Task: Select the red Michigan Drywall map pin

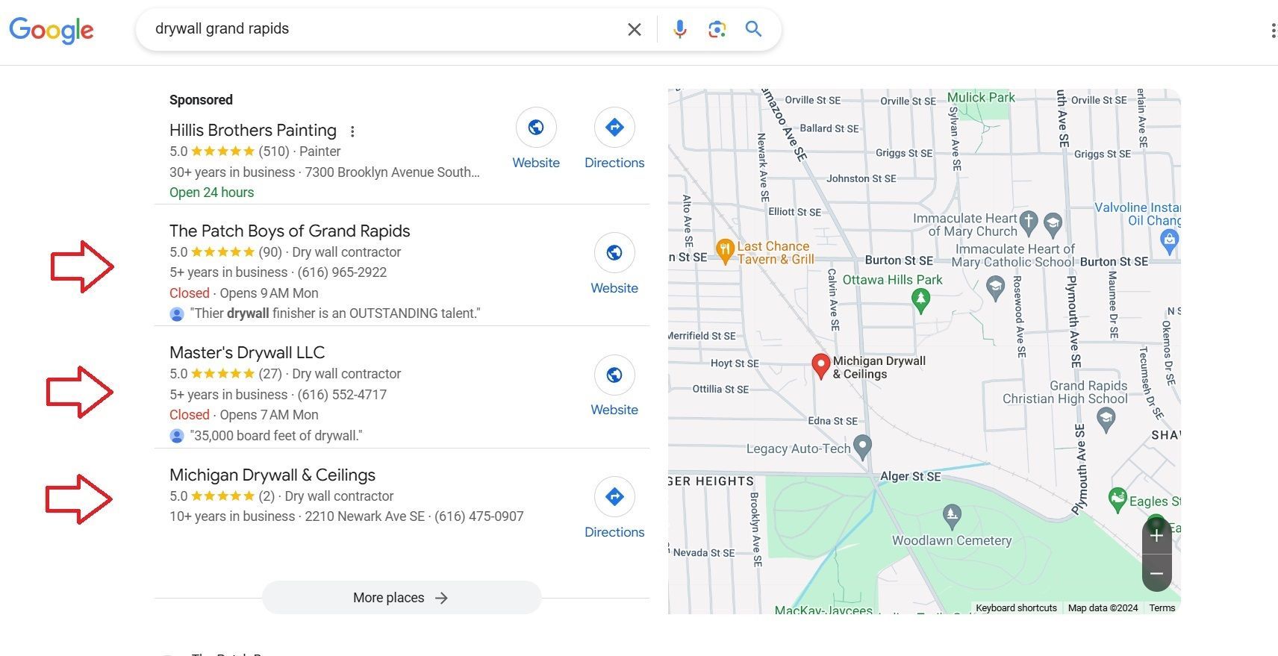Action: (x=820, y=366)
